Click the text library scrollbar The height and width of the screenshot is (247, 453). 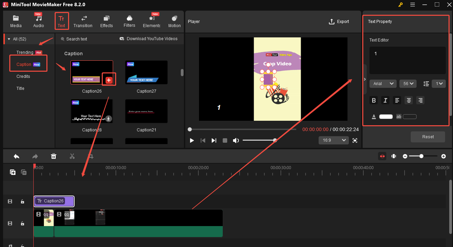[182, 72]
